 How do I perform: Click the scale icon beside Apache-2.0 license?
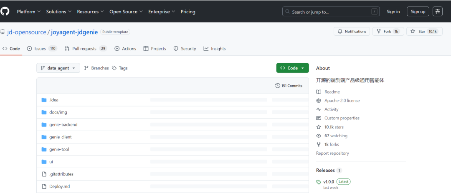318,101
